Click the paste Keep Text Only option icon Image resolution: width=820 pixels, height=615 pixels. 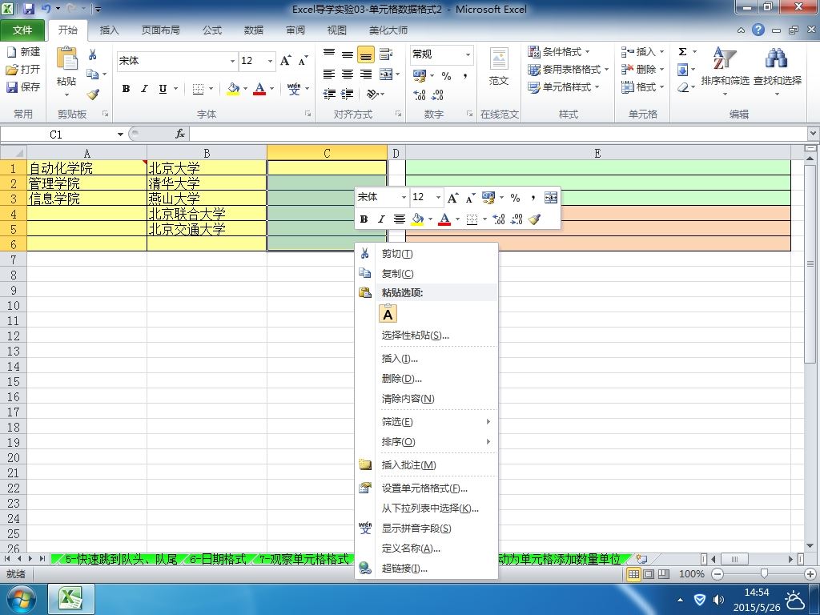coord(388,314)
